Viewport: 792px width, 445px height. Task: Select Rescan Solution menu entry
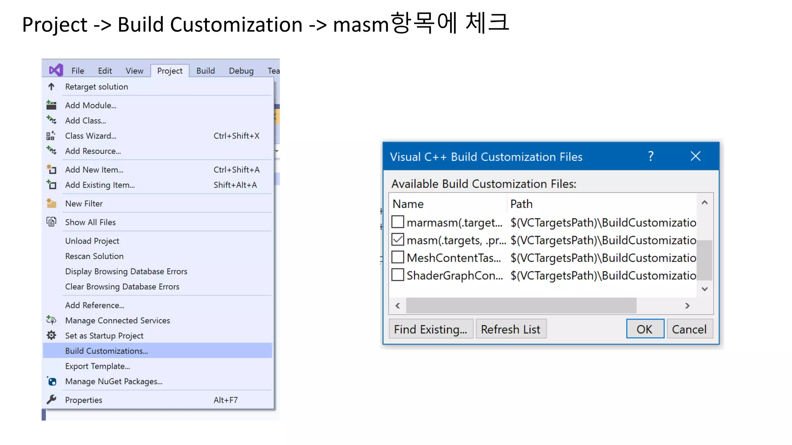[157, 256]
